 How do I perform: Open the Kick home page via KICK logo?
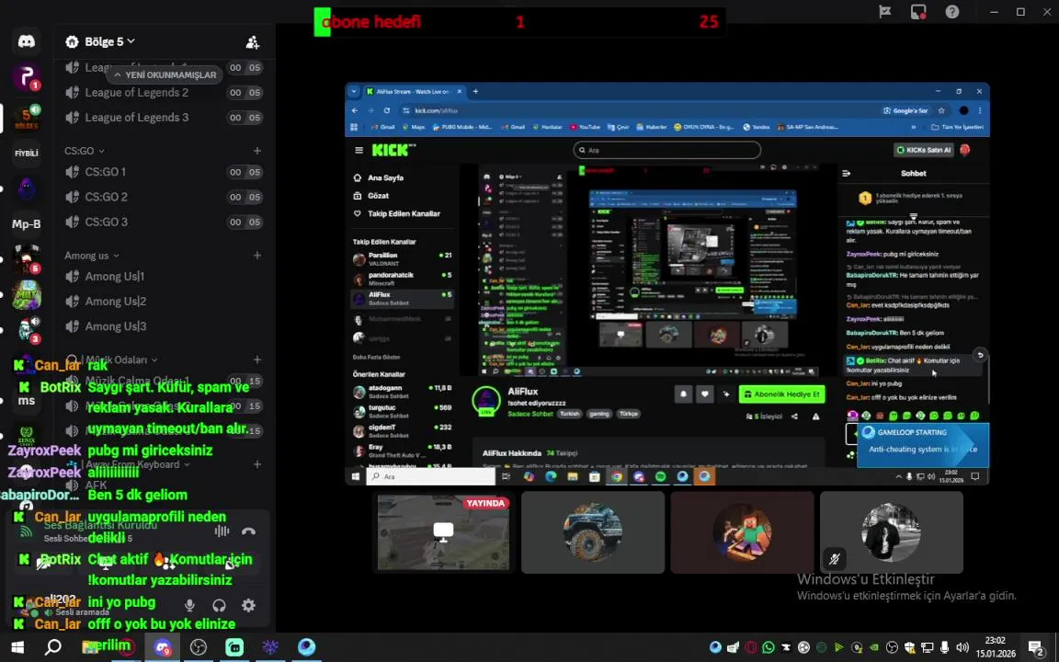tap(393, 150)
